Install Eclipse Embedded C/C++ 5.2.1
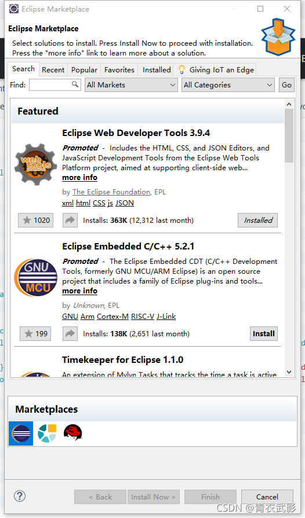The width and height of the screenshot is (305, 518). 264,333
